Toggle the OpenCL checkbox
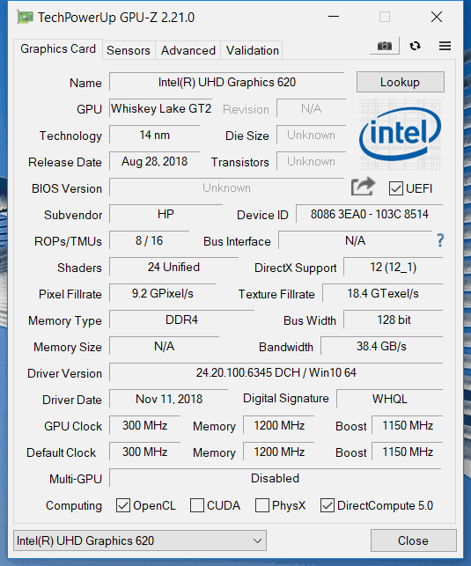Screen dimensions: 471x566 click(x=123, y=505)
